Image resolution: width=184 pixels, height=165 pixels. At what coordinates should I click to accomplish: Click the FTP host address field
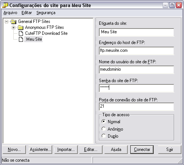point(136,51)
